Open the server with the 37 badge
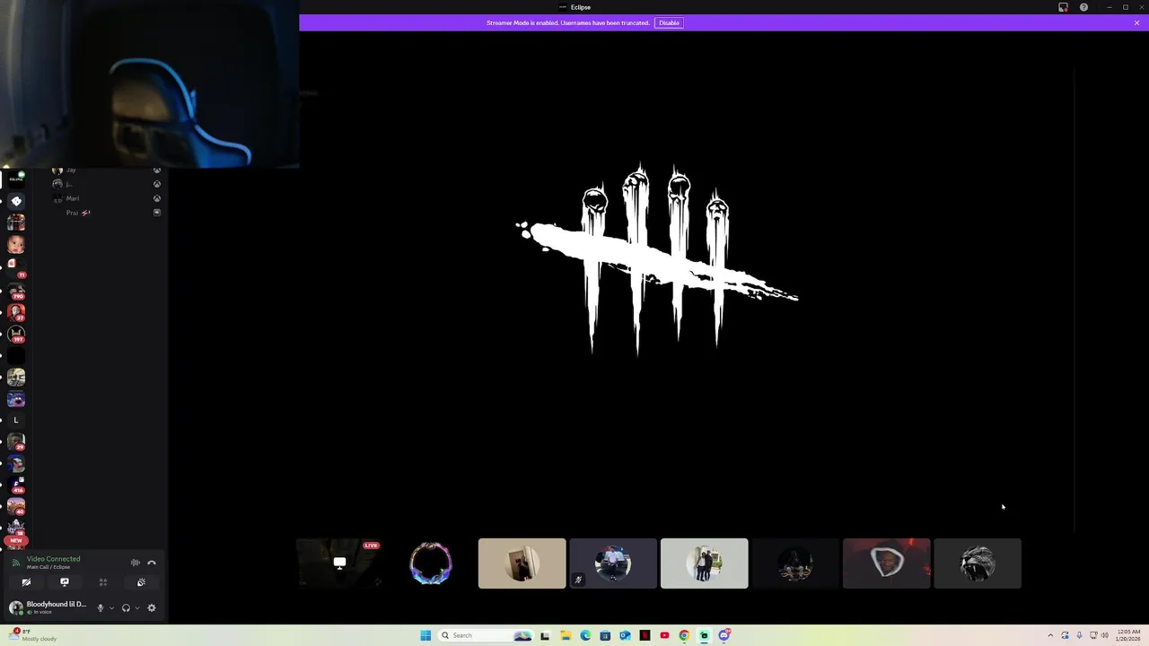 (16, 312)
